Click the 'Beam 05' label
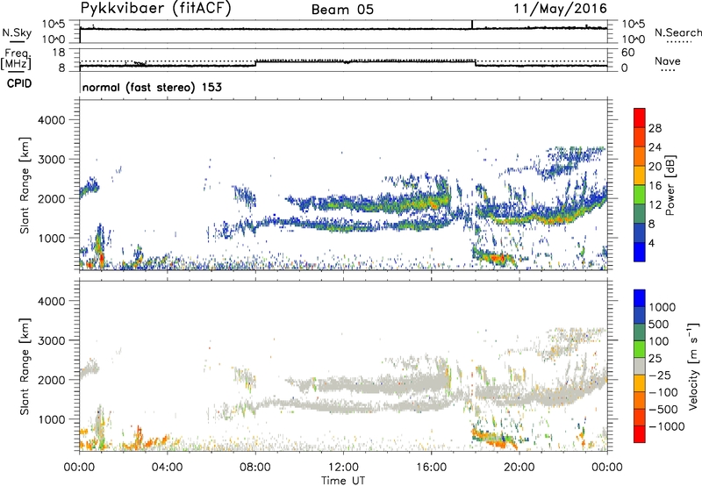702x486 pixels. click(x=342, y=10)
